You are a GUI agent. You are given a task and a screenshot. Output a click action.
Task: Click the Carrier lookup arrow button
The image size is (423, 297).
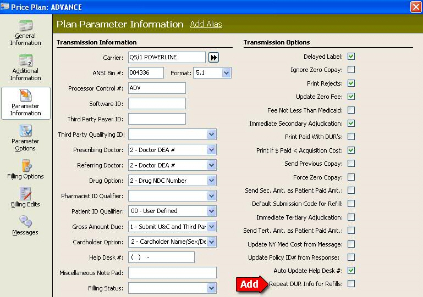(213, 58)
